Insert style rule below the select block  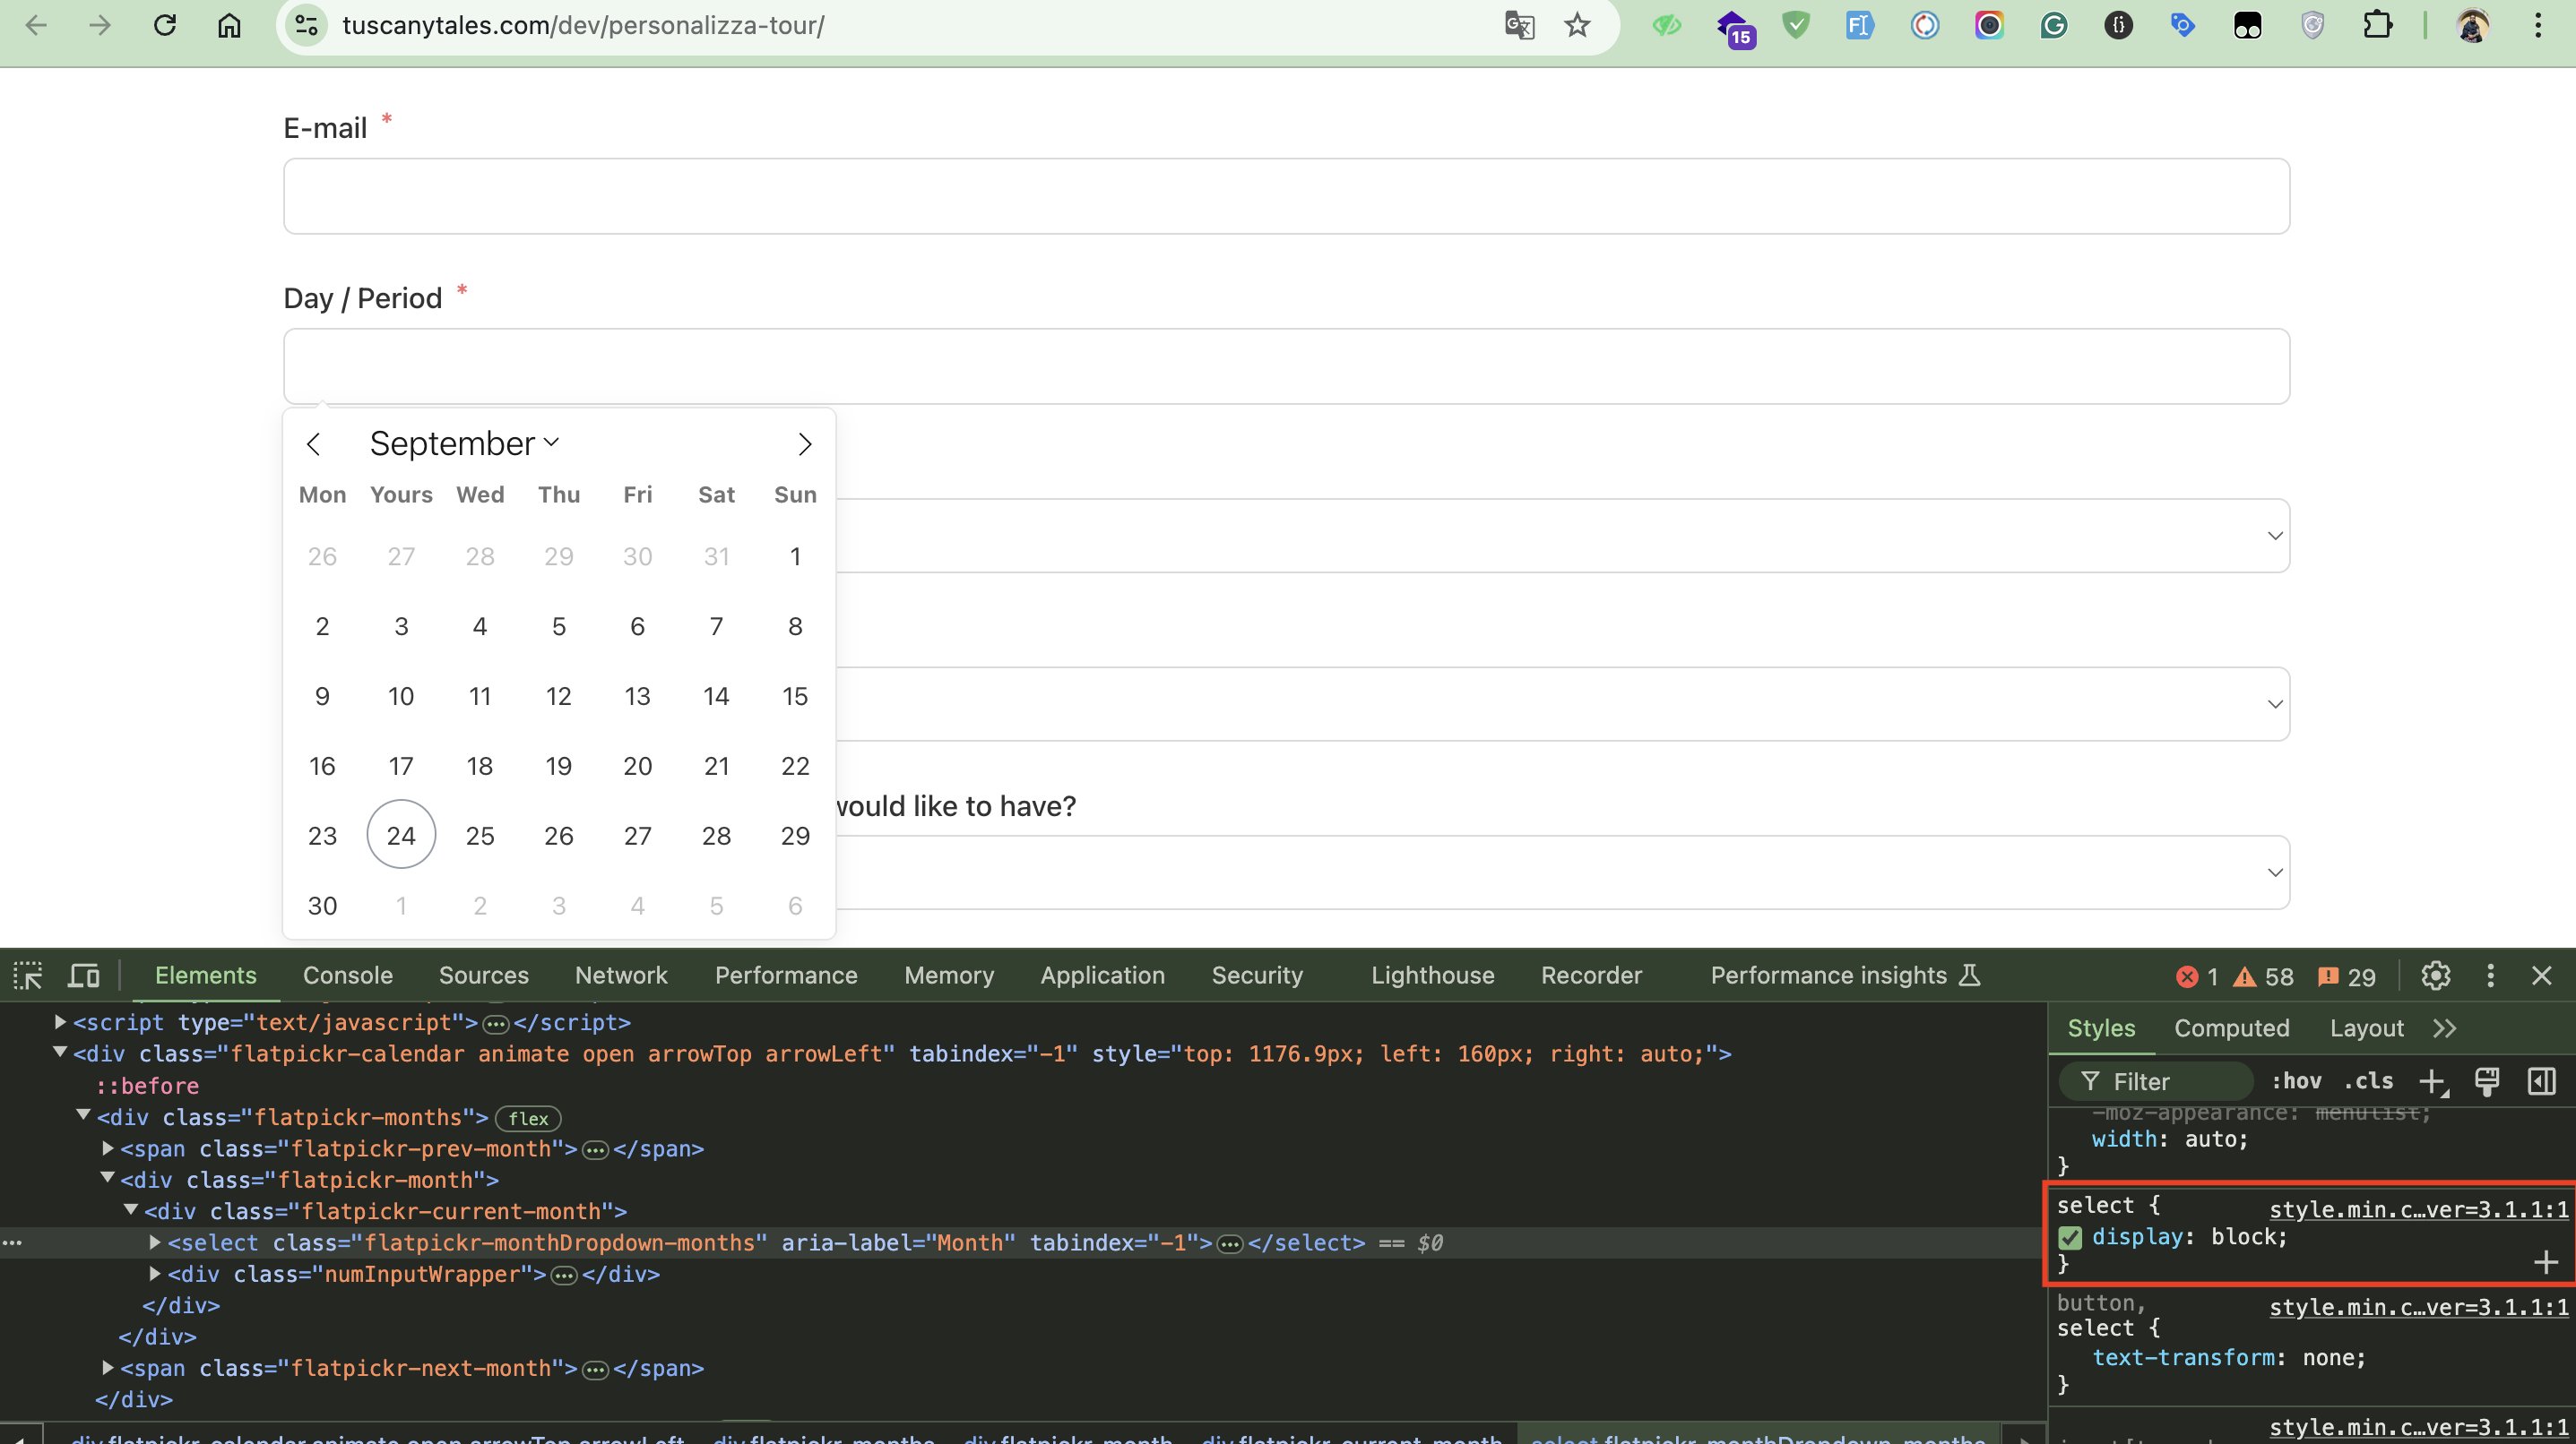(x=2546, y=1263)
